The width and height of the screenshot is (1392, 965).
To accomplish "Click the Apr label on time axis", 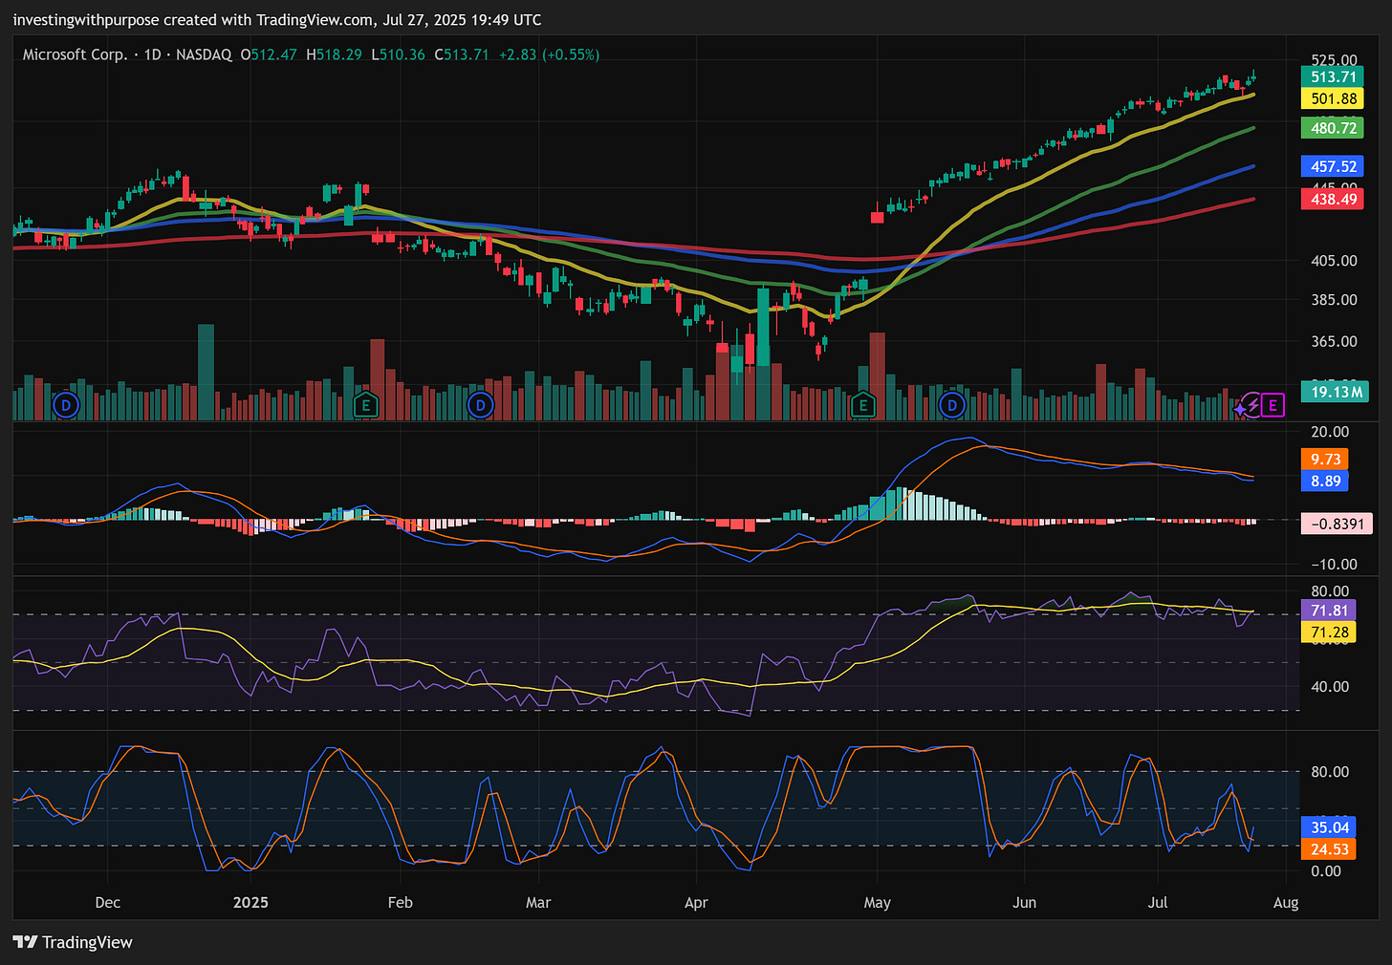I will [696, 902].
